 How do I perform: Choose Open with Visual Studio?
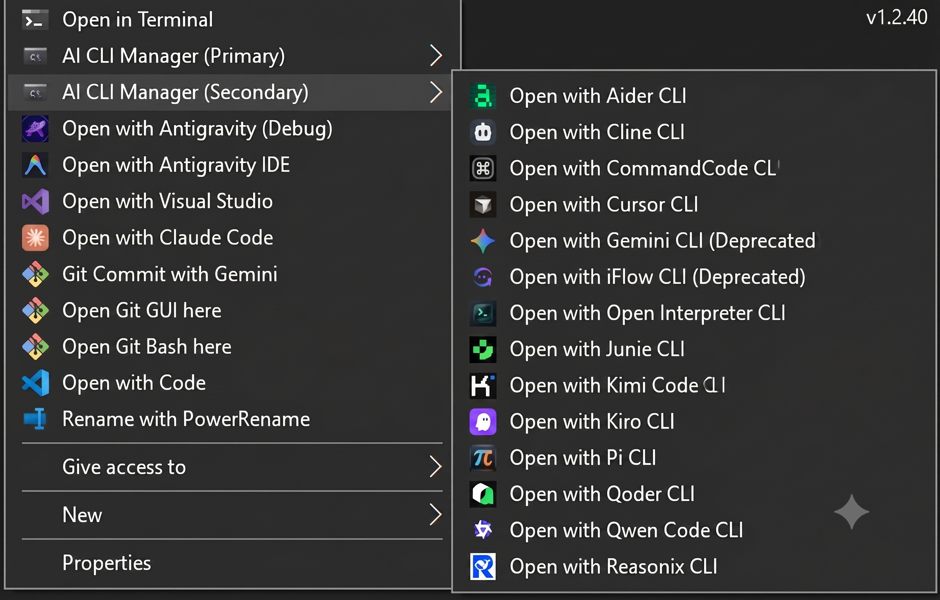pos(230,201)
